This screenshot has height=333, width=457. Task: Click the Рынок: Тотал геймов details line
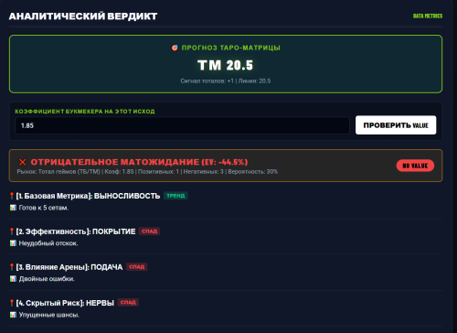click(147, 172)
